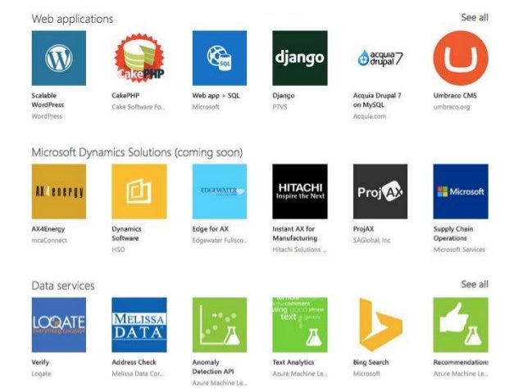Select the Microsoft Supply Chain Operations icon
Viewport: 523px width, 392px height.
(461, 191)
